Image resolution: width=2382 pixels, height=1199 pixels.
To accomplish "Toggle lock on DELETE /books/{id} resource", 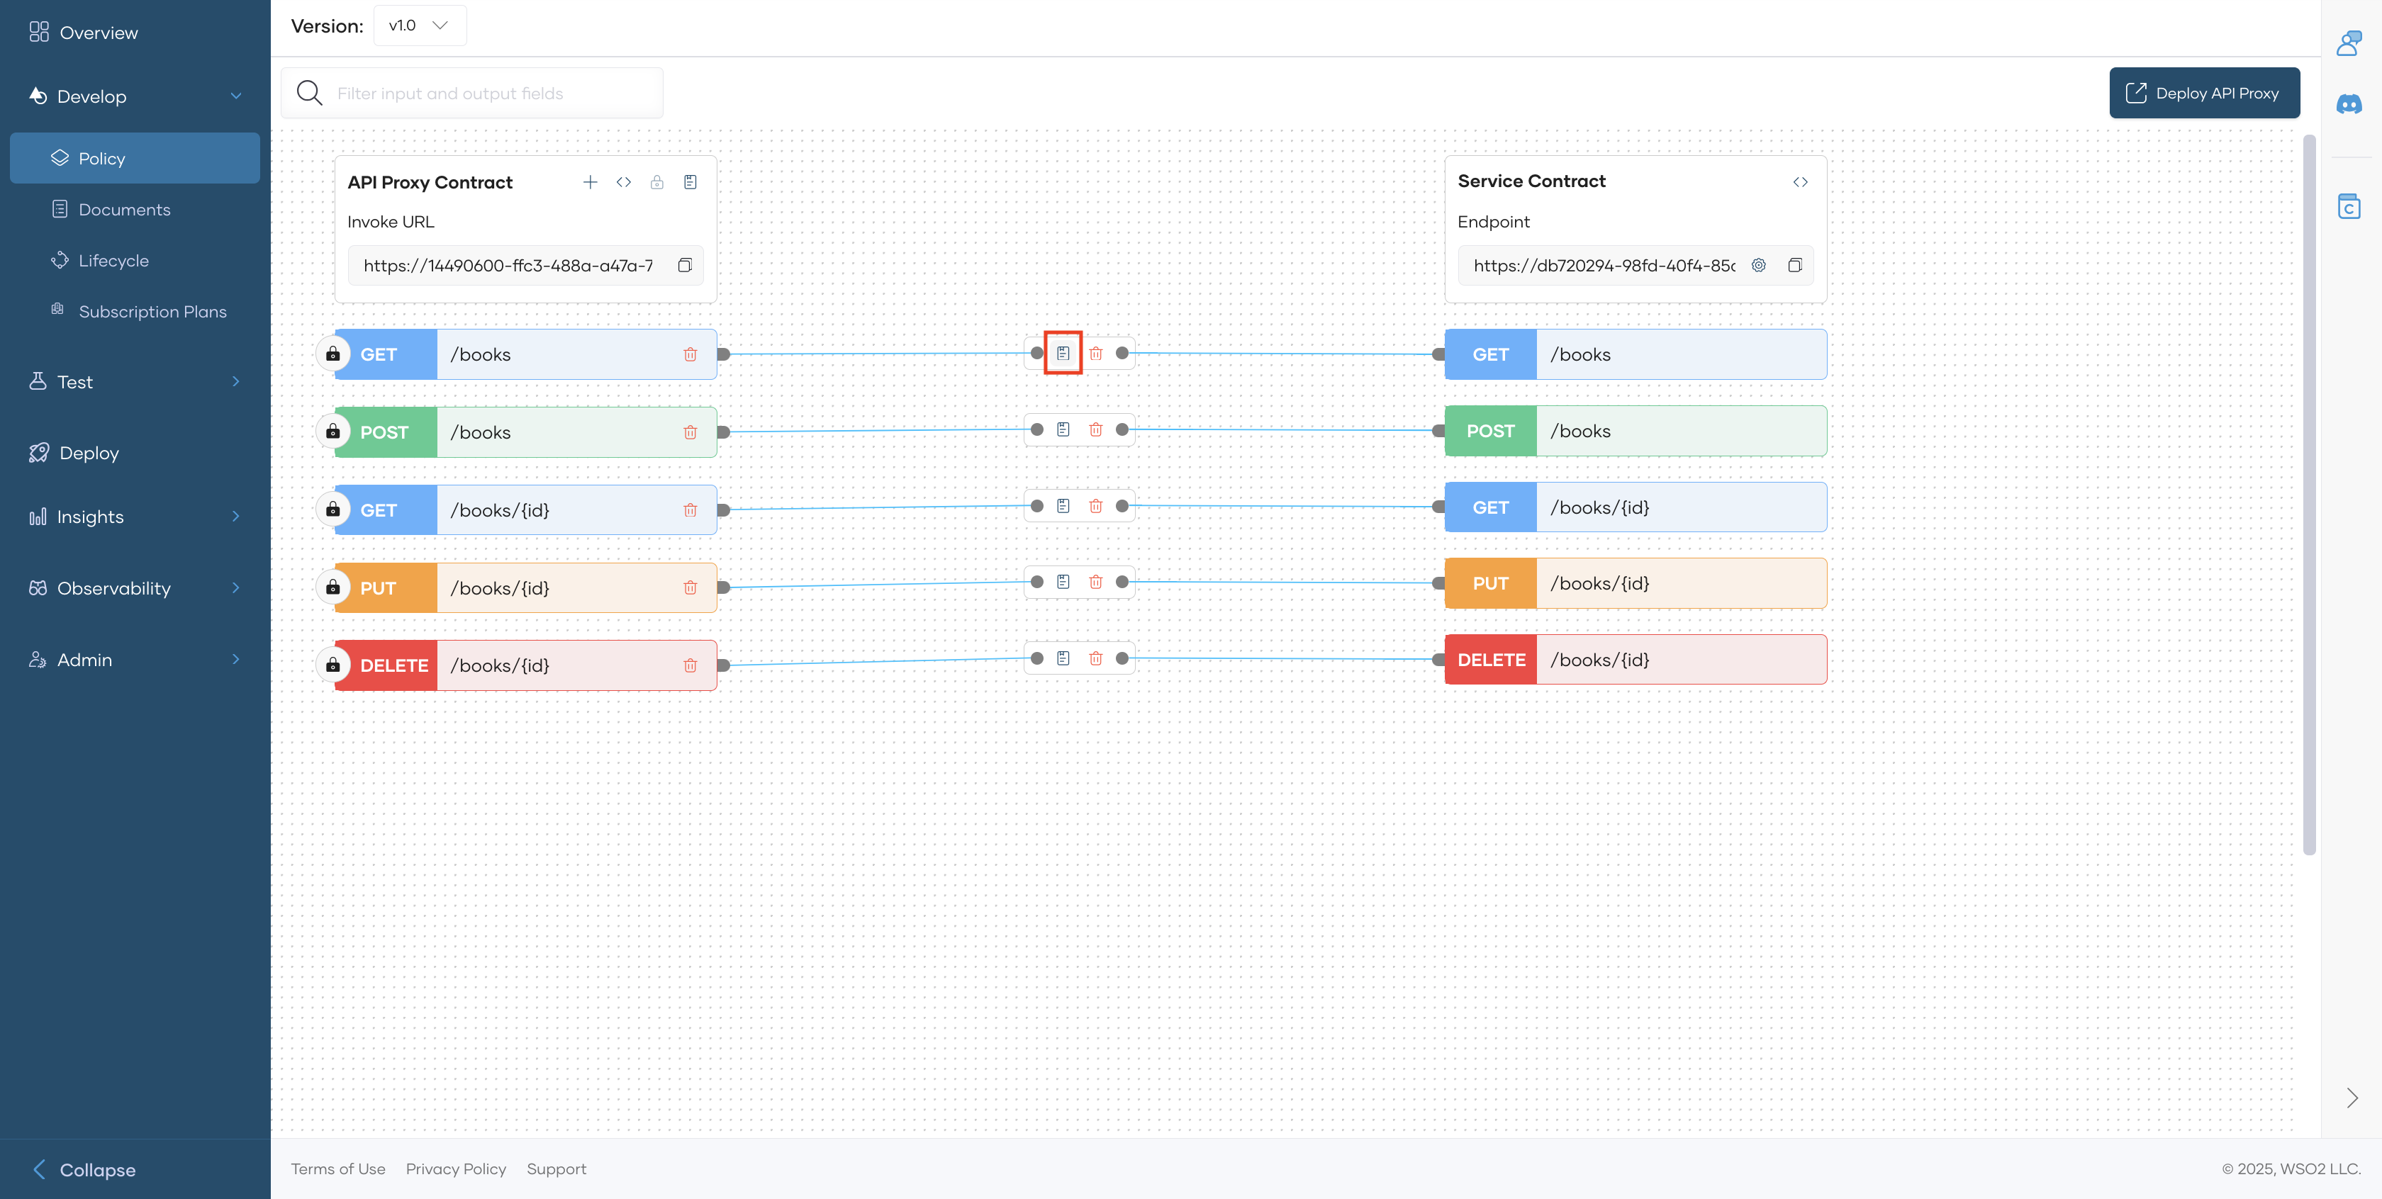I will tap(333, 665).
